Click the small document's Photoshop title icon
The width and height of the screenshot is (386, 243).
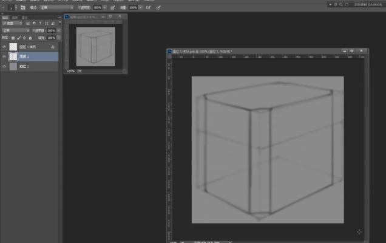(67, 17)
